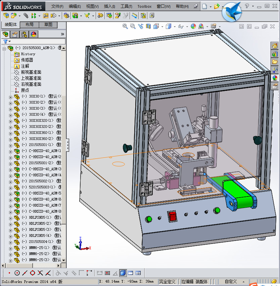Viewport: 280px width, 286px height.
Task: Toggle the Center Point snap circle icon
Action: click(x=17, y=273)
